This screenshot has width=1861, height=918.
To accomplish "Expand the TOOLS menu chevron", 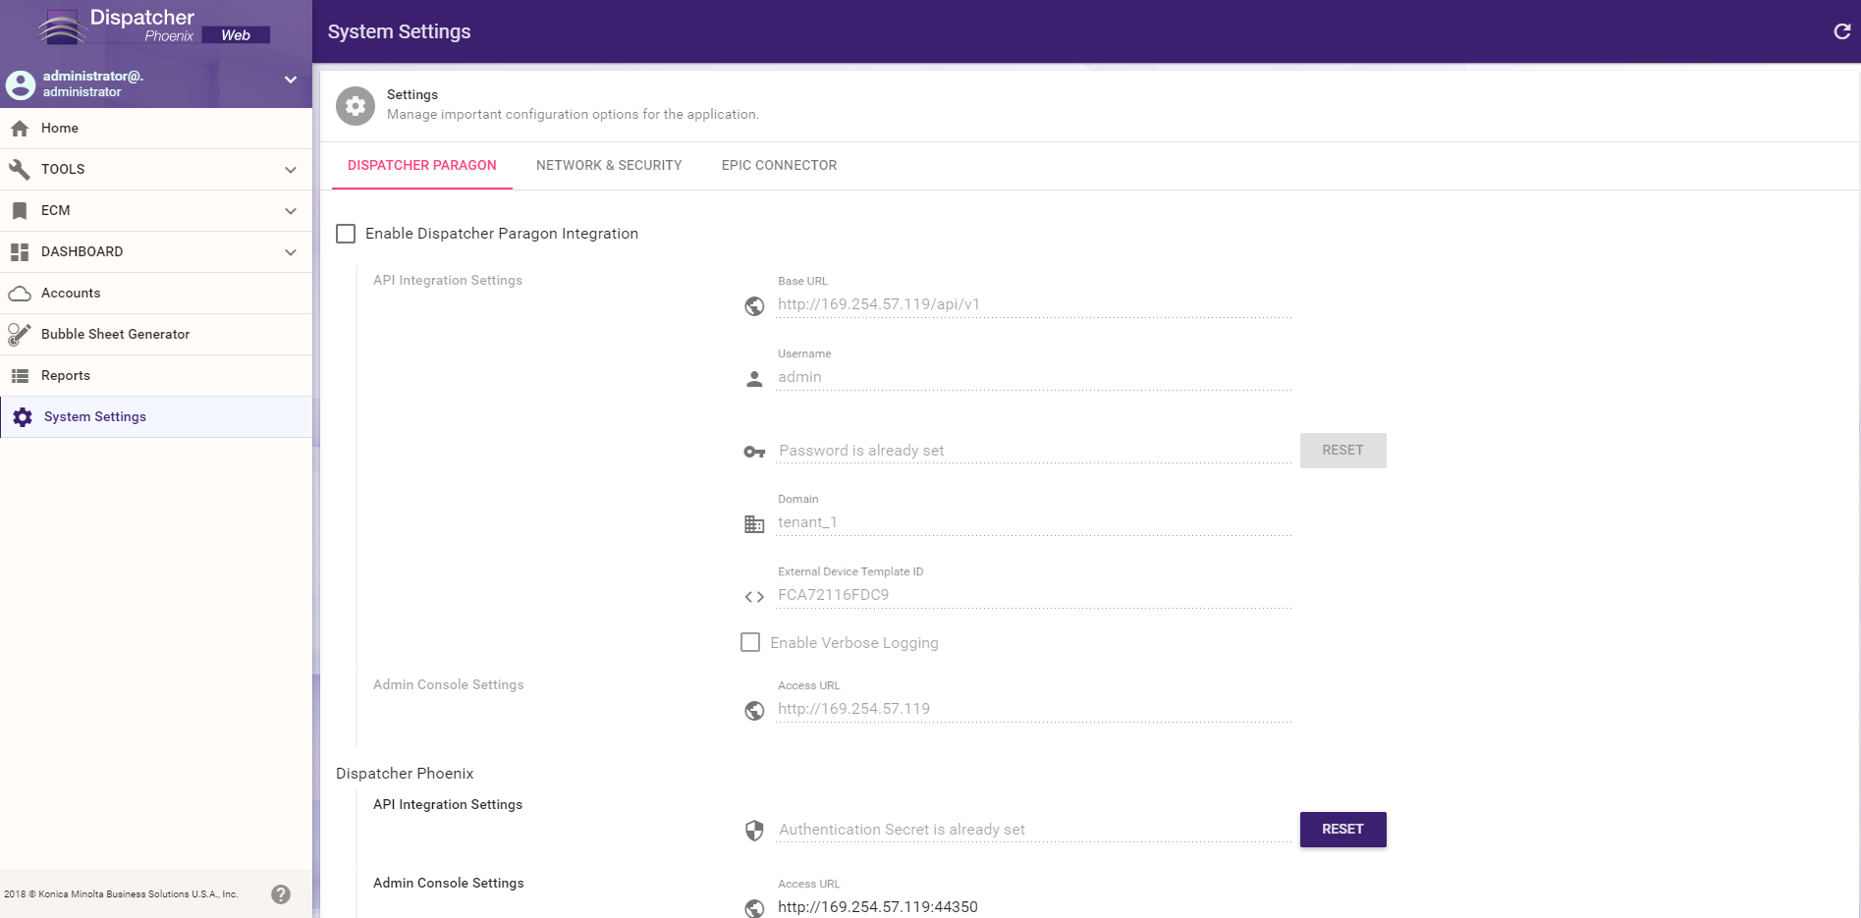I will click(291, 170).
